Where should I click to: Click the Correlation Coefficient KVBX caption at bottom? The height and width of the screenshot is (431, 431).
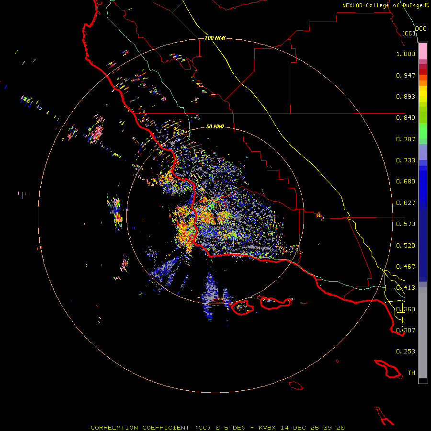pyautogui.click(x=217, y=428)
